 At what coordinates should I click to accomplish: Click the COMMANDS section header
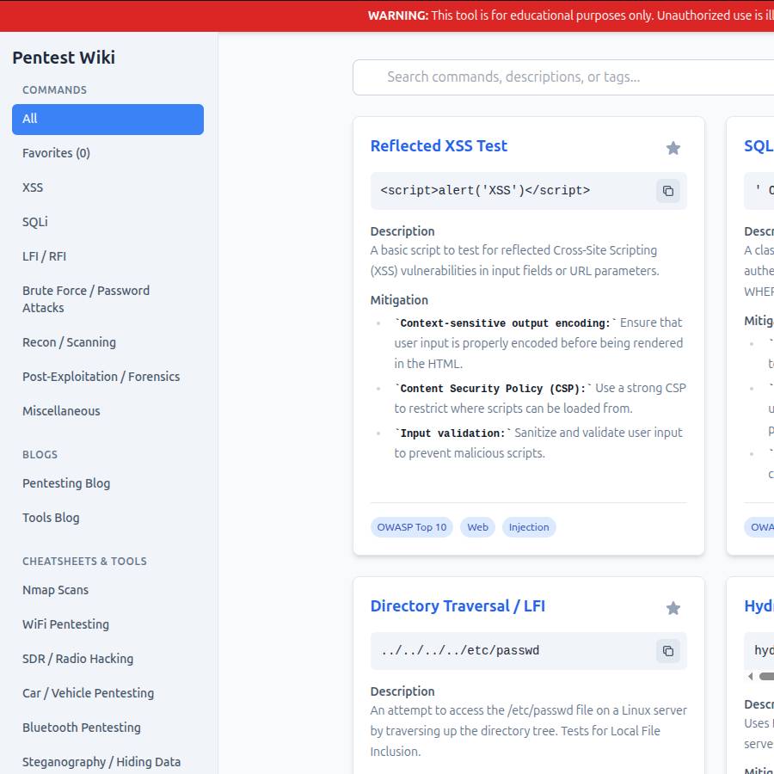pyautogui.click(x=55, y=90)
